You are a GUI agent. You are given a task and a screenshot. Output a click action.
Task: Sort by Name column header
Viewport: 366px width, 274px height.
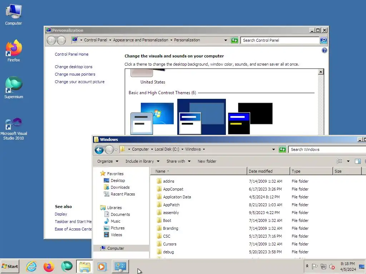[x=198, y=171]
